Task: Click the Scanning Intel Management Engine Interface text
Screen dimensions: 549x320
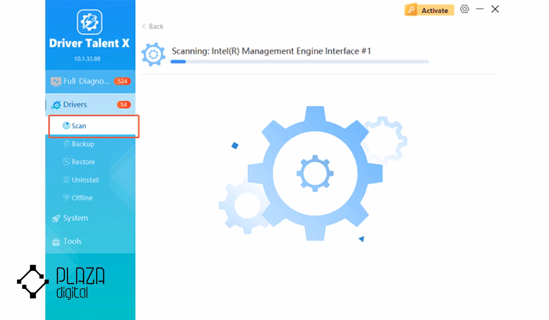Action: (271, 51)
